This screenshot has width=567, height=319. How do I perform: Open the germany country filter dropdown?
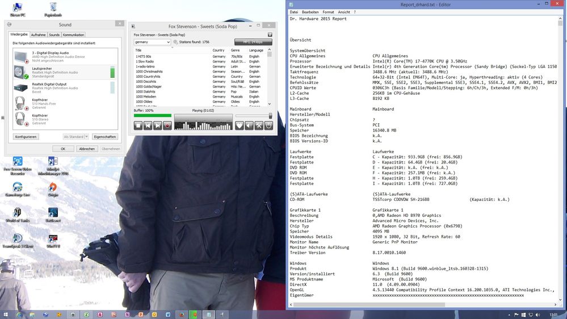(152, 42)
